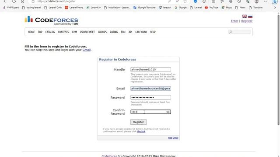Open the CONTESTS menu item

(x=63, y=32)
